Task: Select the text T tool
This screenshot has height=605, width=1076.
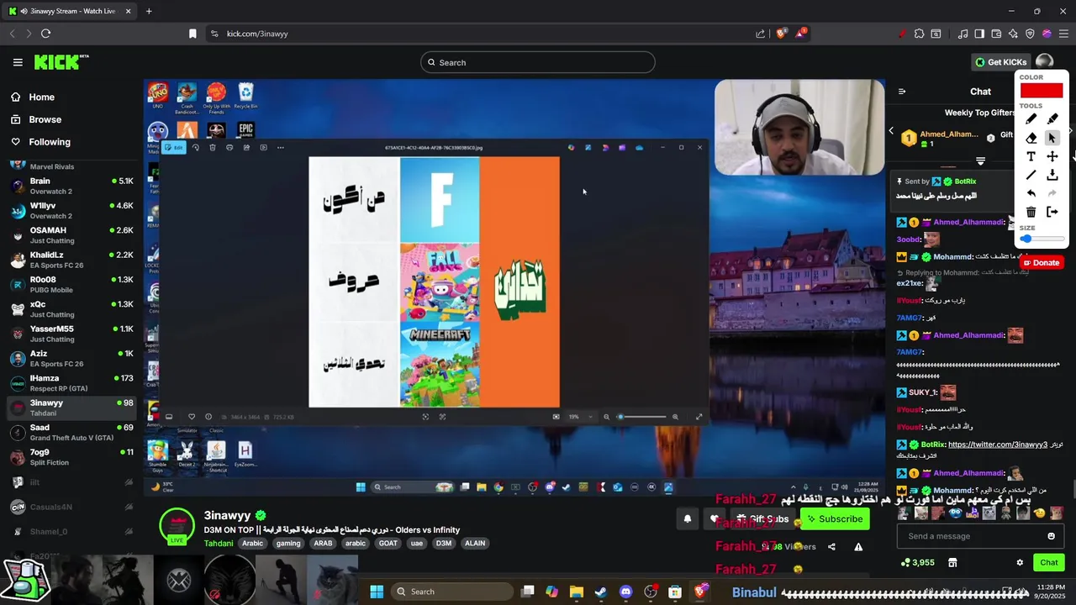Action: [x=1031, y=156]
